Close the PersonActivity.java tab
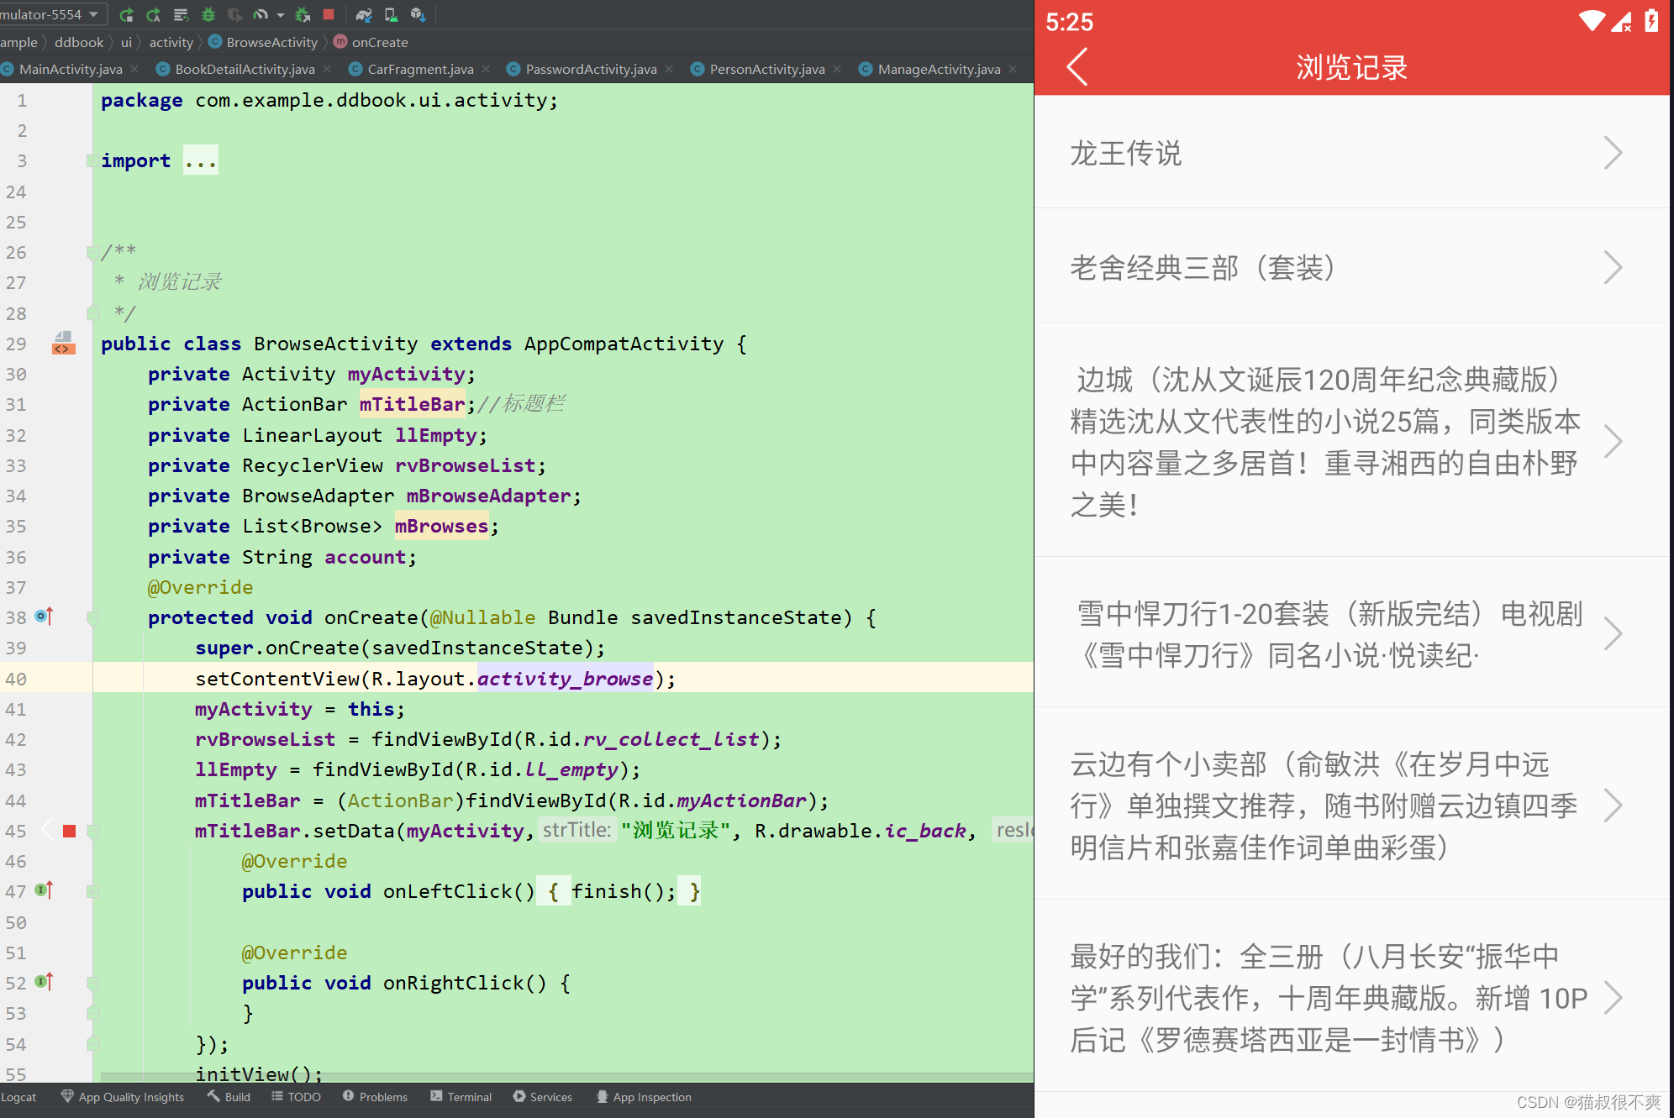The height and width of the screenshot is (1118, 1674). pos(837,69)
